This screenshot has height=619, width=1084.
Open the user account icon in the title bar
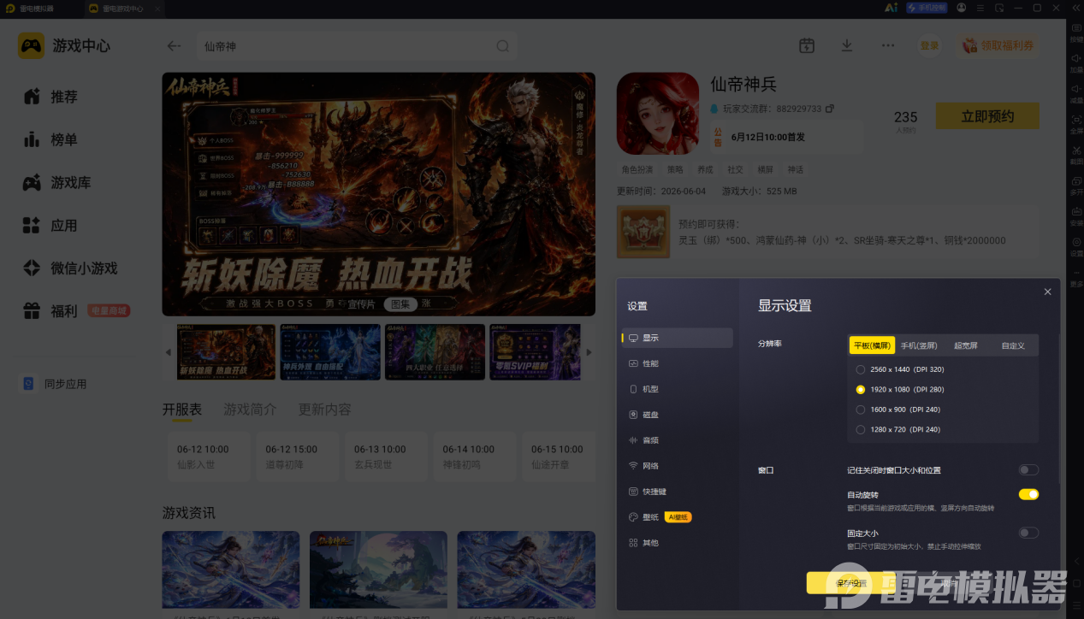[x=962, y=8]
